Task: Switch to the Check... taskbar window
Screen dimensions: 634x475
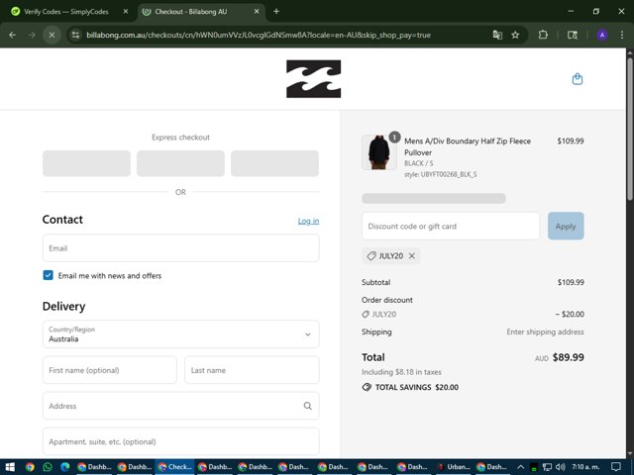Action: click(174, 467)
